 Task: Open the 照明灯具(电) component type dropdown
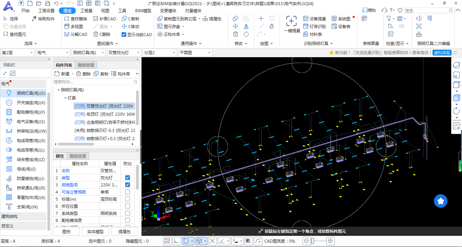coord(88,52)
